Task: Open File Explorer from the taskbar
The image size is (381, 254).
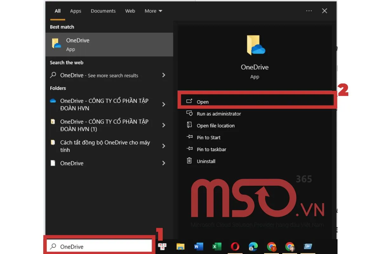Action: point(180,246)
